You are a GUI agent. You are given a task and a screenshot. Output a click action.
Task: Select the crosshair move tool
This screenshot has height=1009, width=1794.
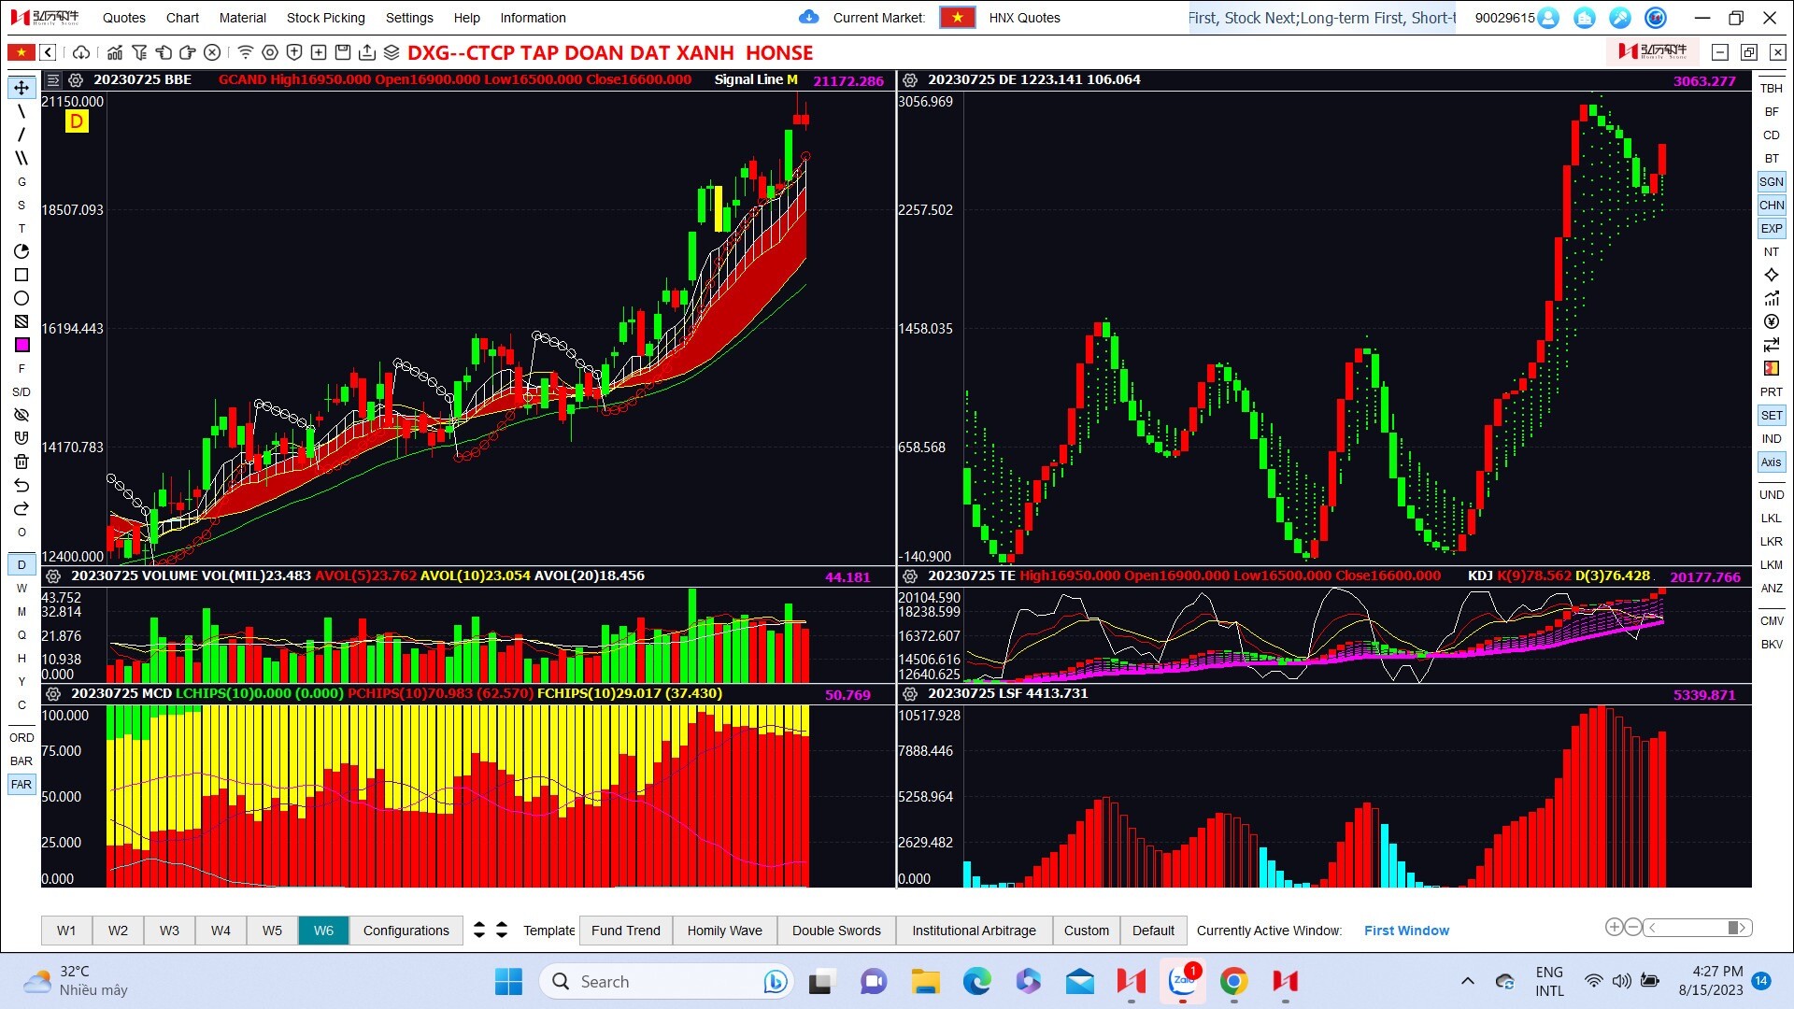(21, 88)
